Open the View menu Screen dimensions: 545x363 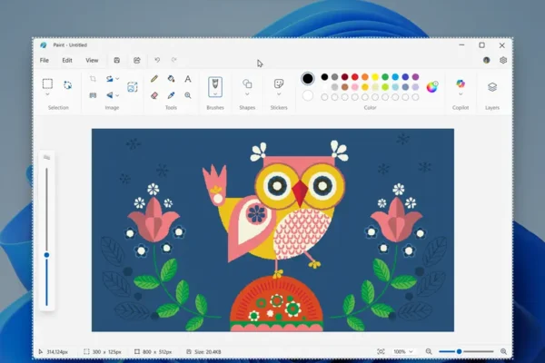pos(92,60)
